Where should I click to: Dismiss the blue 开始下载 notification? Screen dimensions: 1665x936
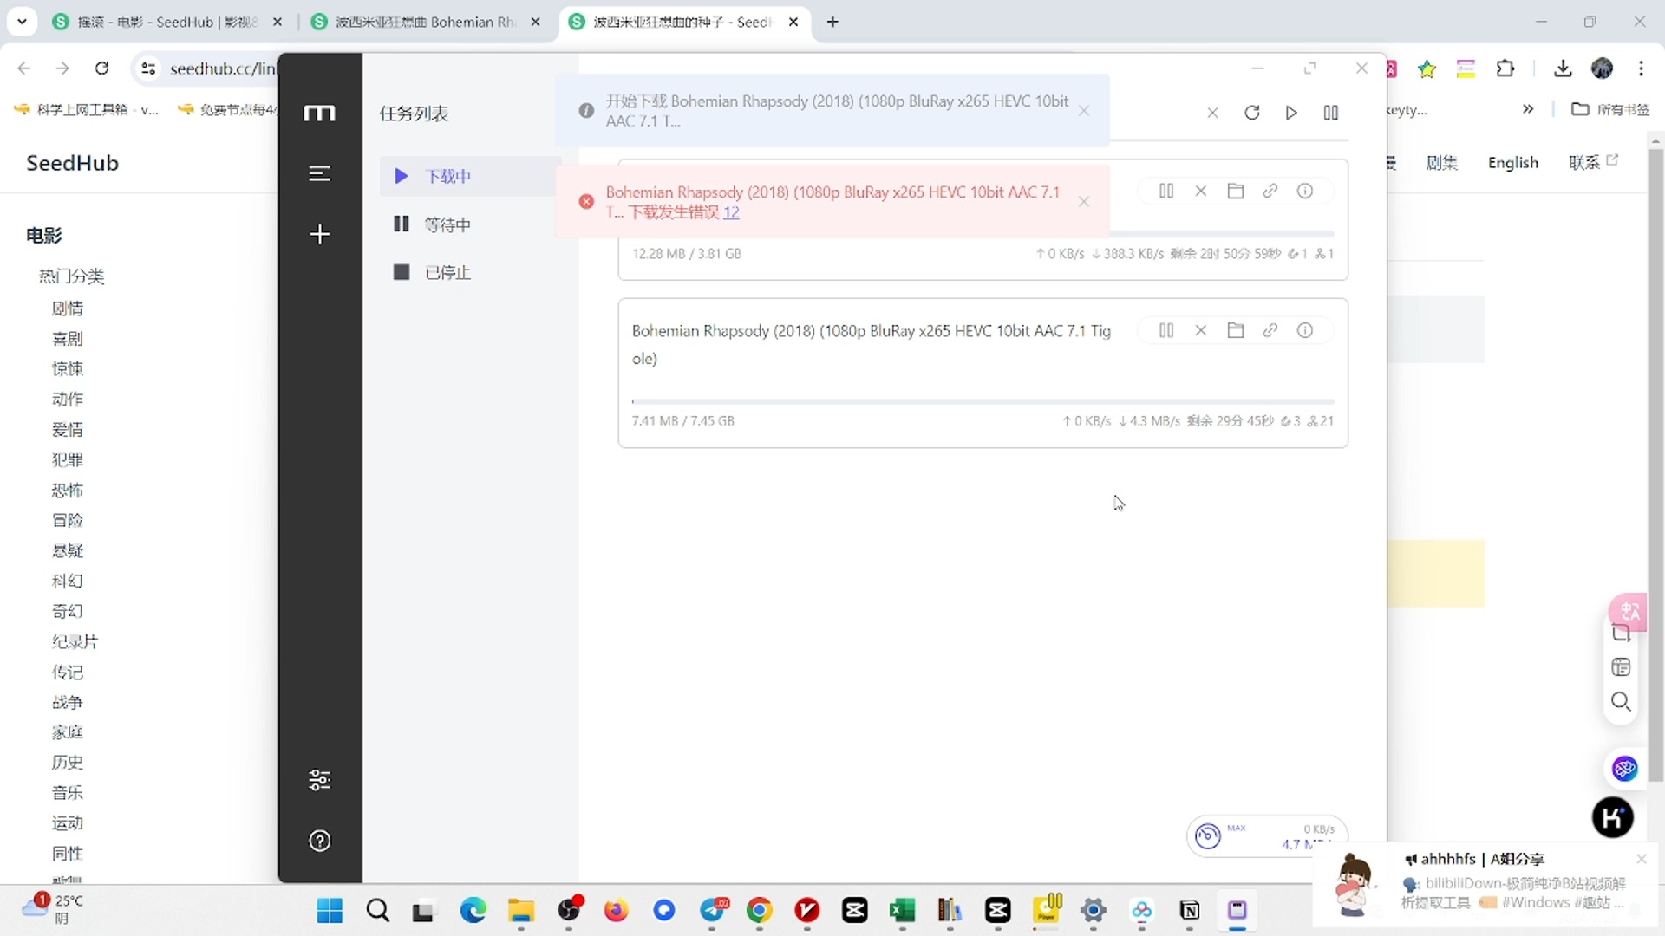point(1084,110)
